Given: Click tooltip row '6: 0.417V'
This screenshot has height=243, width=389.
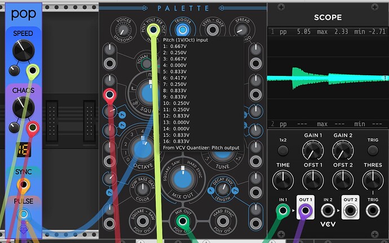Looking at the screenshot, I should [175, 78].
